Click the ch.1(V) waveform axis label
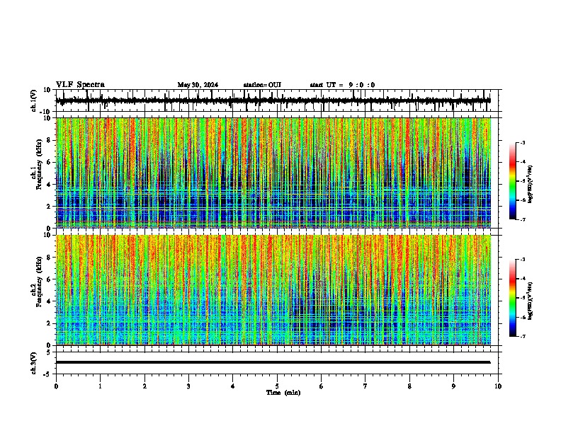 pyautogui.click(x=34, y=100)
